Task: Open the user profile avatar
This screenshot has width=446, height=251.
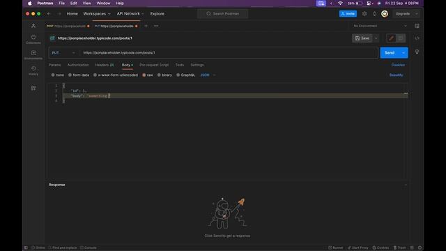Action: pos(385,14)
